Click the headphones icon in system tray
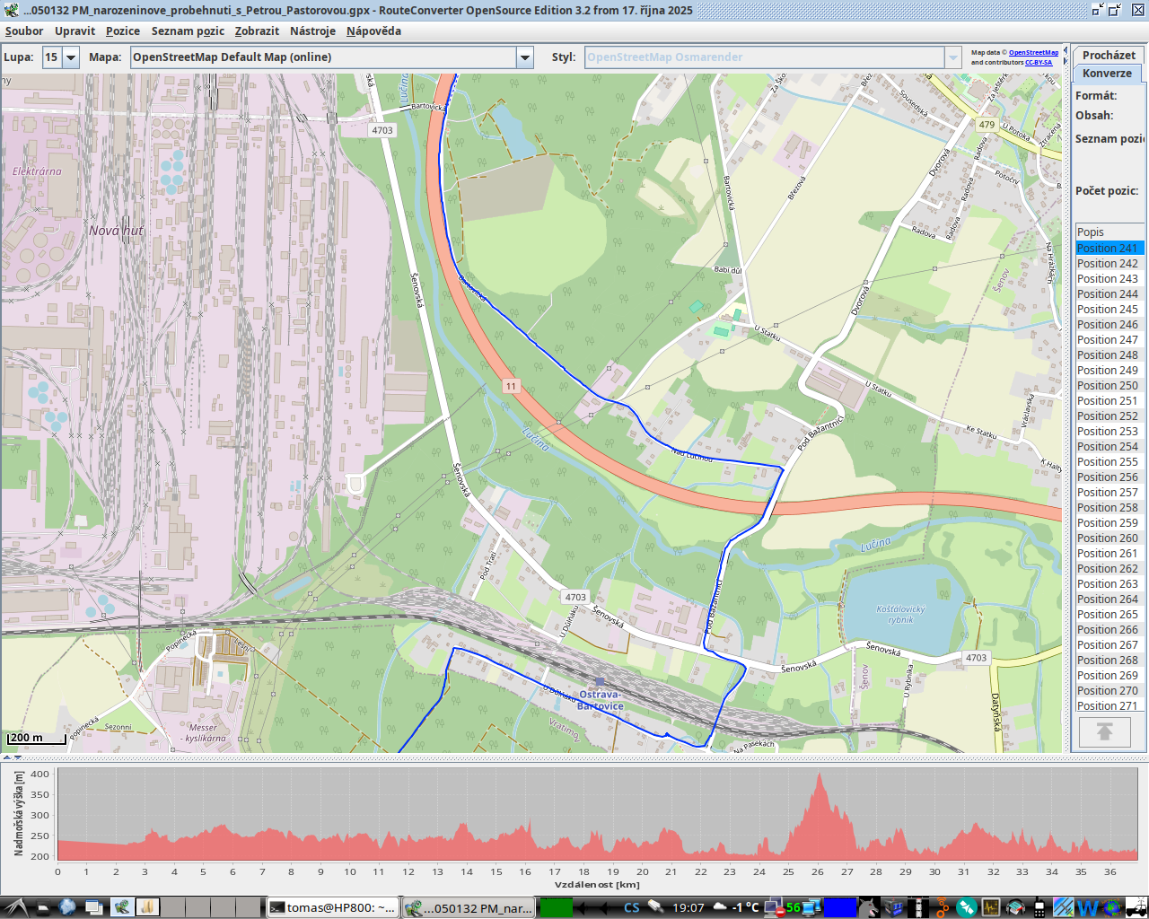The width and height of the screenshot is (1149, 919). point(1015,907)
